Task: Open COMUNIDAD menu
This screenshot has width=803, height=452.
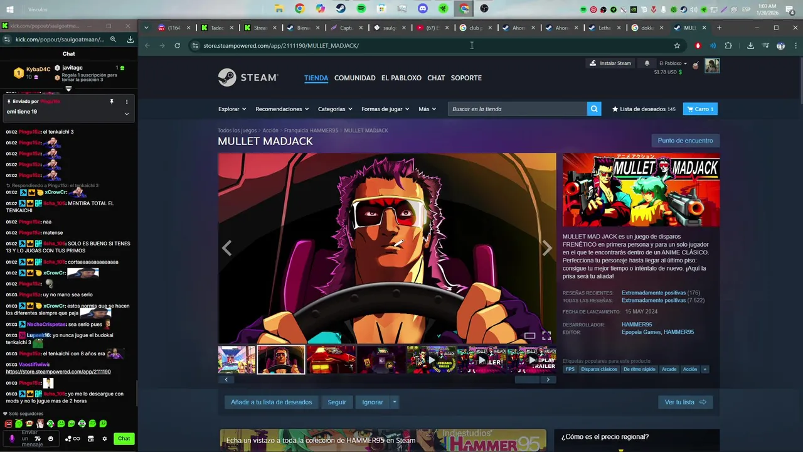Action: (x=354, y=78)
